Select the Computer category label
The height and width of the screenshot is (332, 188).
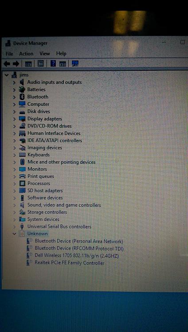click(38, 104)
